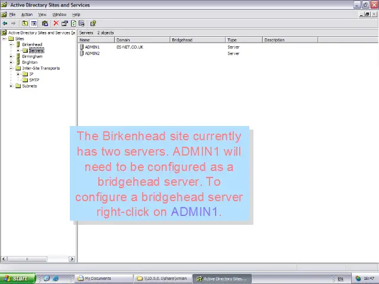
Task: Open the Window menu
Action: tap(59, 14)
